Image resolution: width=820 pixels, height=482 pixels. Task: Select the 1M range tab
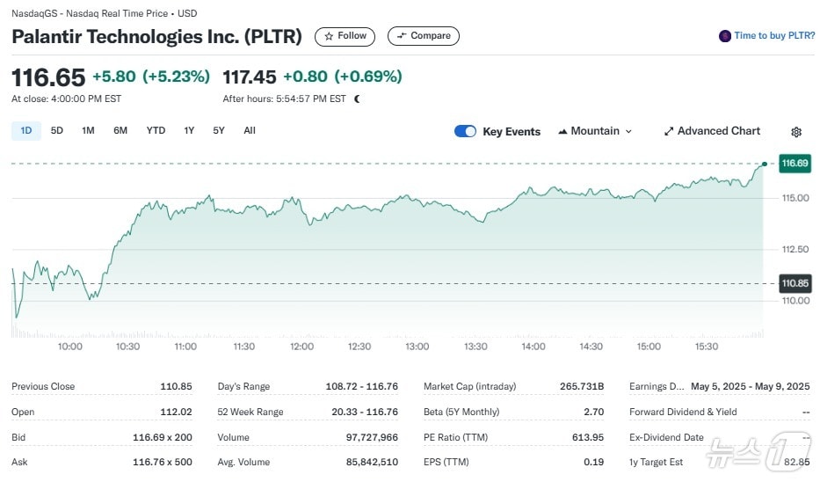click(88, 130)
